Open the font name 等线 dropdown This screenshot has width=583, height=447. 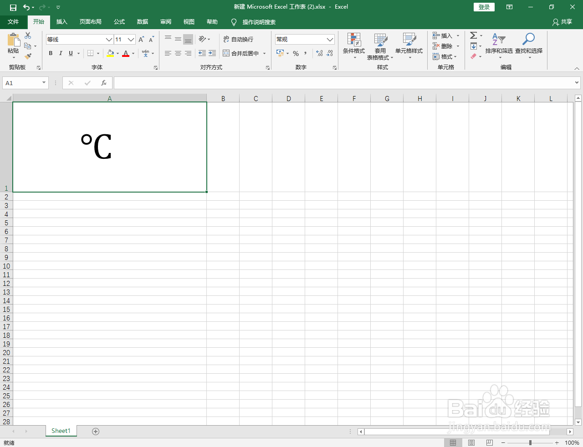(x=109, y=40)
